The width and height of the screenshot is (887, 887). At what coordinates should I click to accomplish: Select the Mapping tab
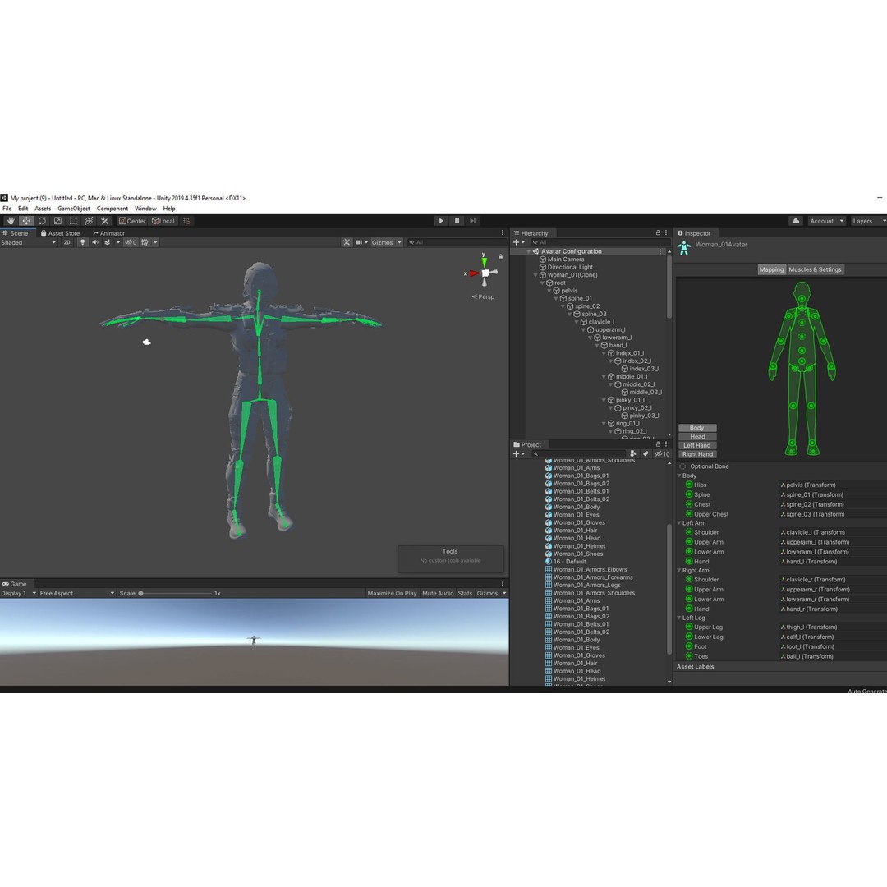(771, 270)
